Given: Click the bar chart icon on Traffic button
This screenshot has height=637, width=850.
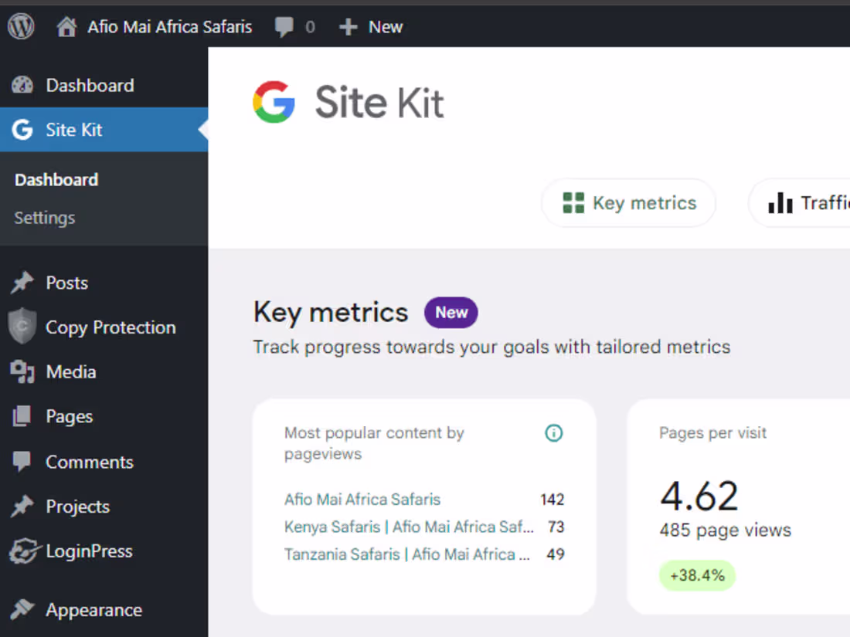Looking at the screenshot, I should click(x=782, y=203).
